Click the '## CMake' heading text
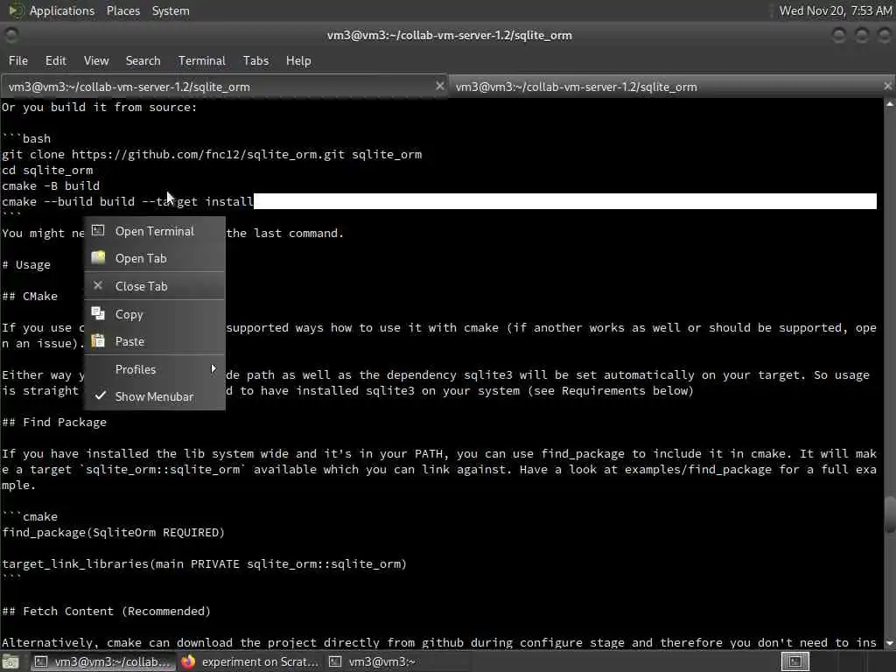 tap(30, 296)
